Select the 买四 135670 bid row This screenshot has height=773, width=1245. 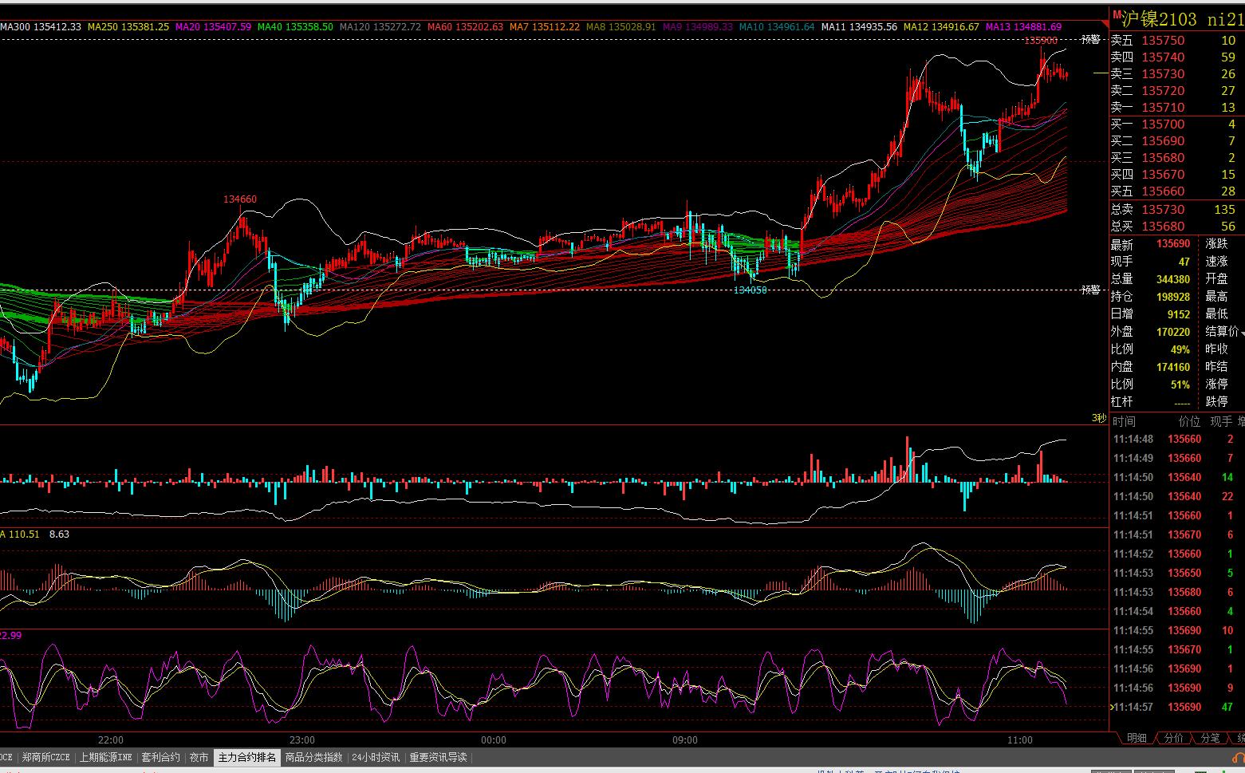[x=1176, y=174]
